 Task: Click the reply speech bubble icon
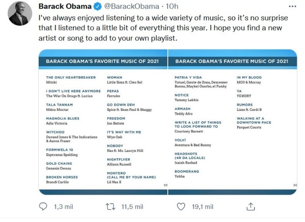[x=44, y=206]
